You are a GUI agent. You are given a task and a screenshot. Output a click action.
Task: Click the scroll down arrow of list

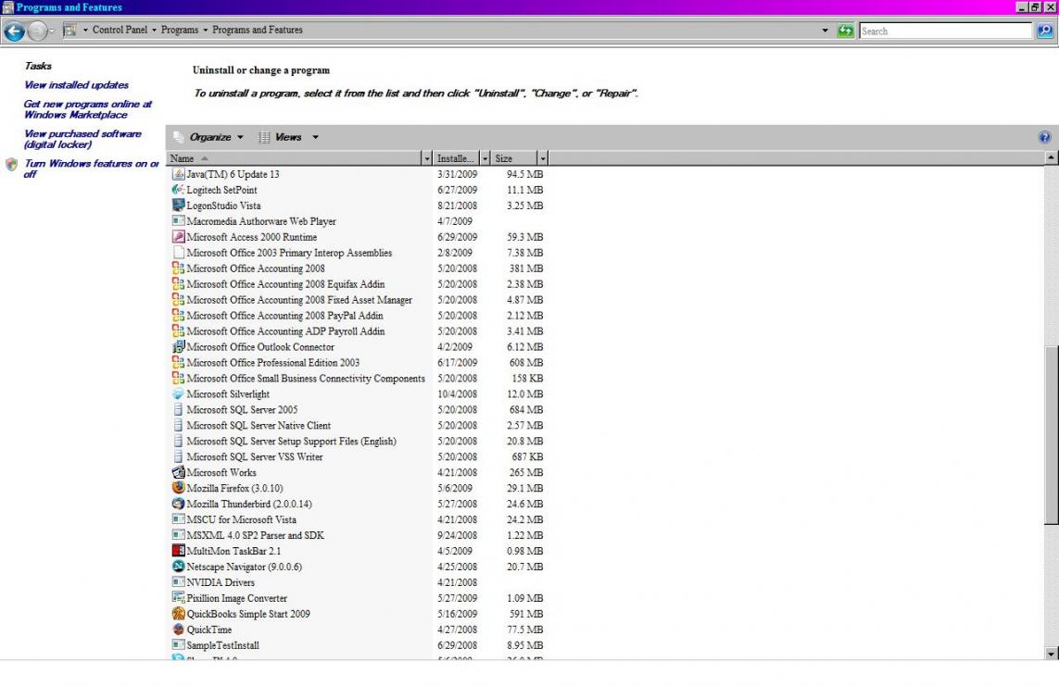coord(1051,653)
